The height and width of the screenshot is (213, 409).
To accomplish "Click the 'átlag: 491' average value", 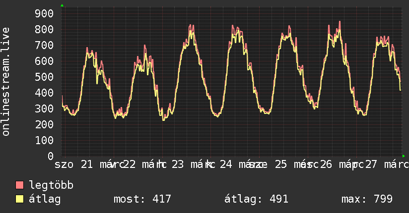I will tap(256, 199).
